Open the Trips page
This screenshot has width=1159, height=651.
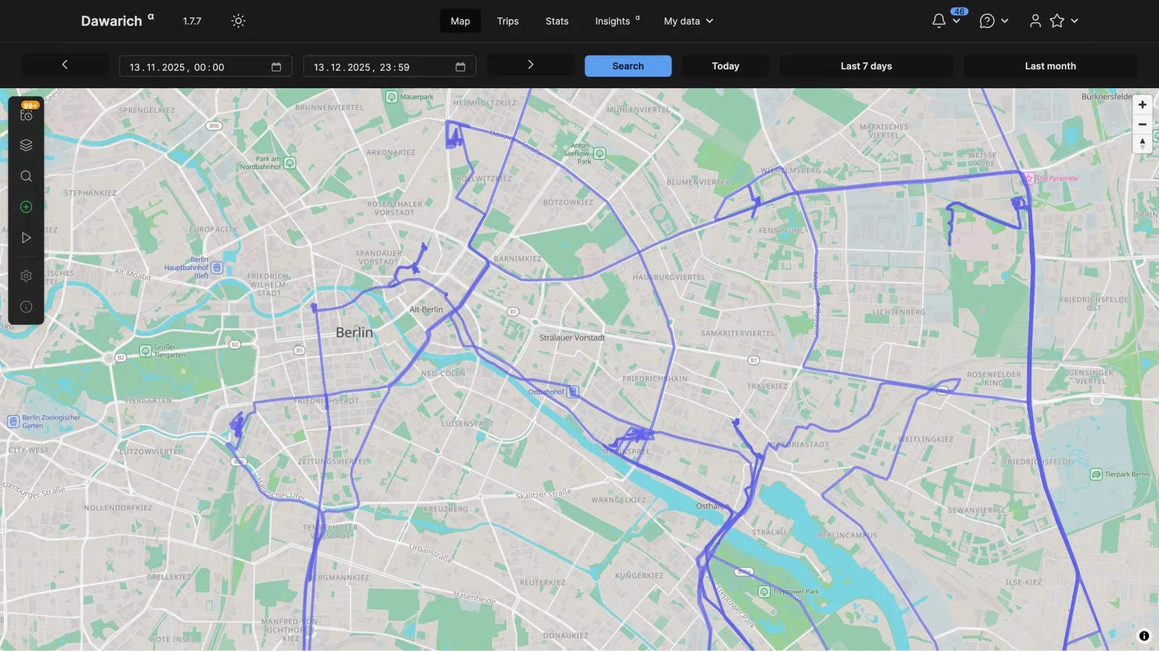[508, 21]
